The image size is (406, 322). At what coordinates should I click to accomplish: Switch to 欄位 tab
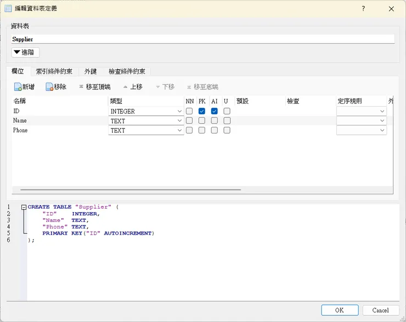tap(18, 71)
